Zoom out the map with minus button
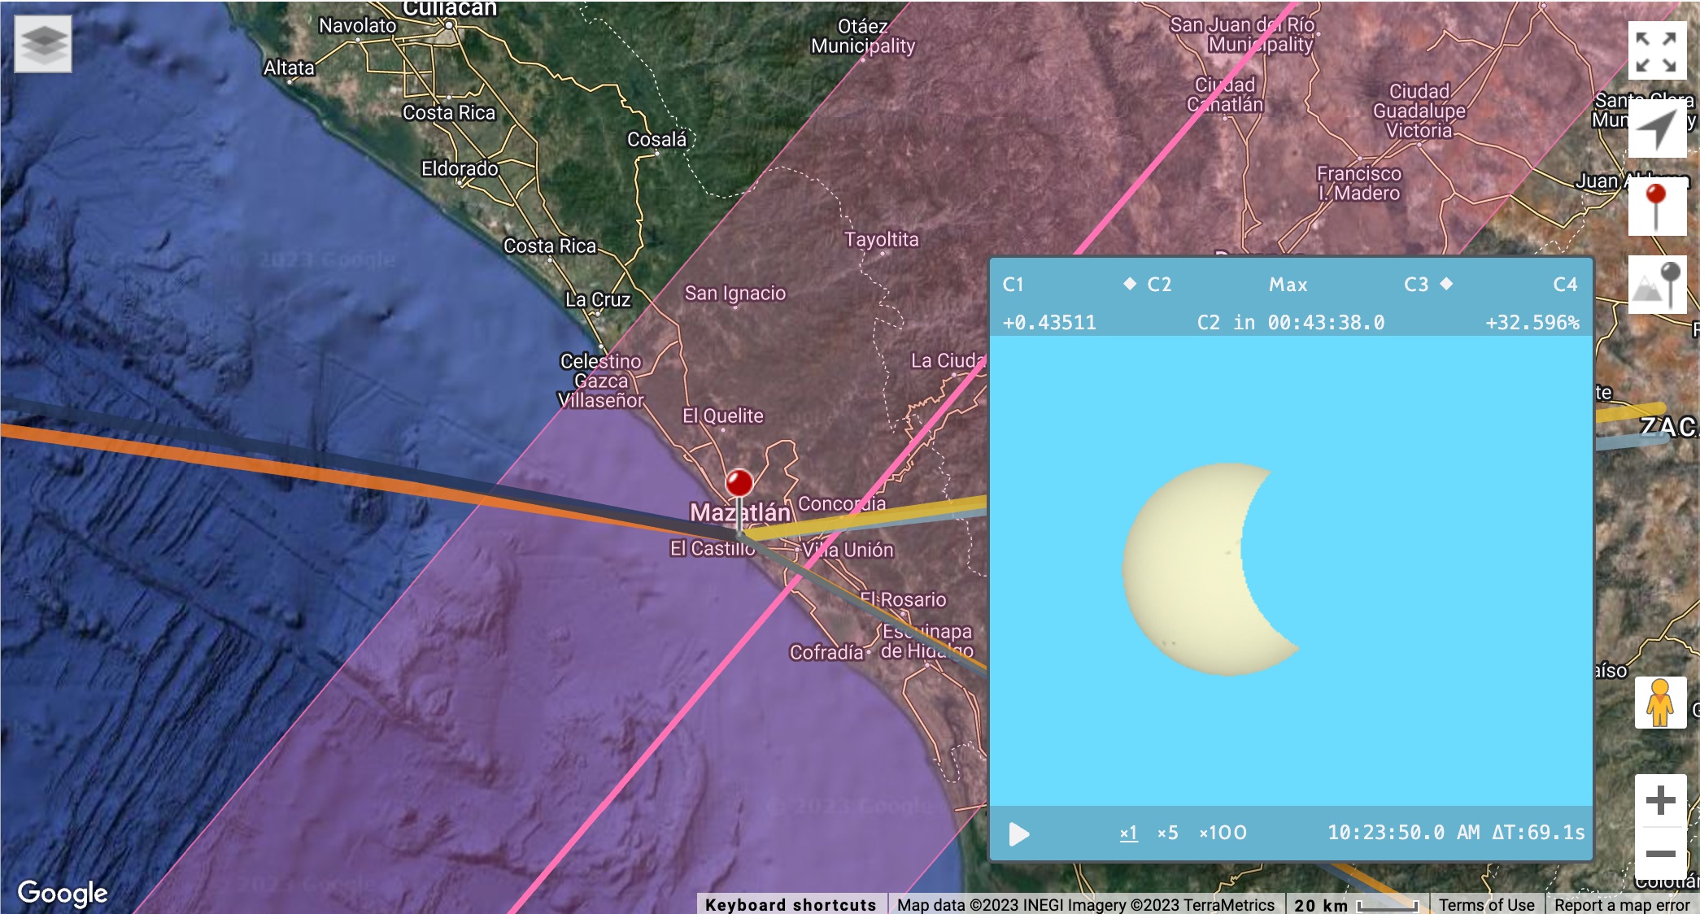 pos(1660,853)
